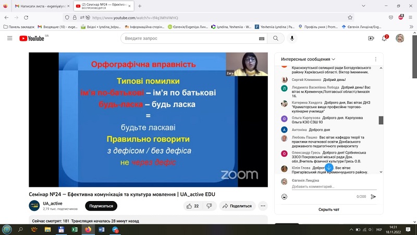
Task: Open the notifications bell
Action: pos(385,38)
